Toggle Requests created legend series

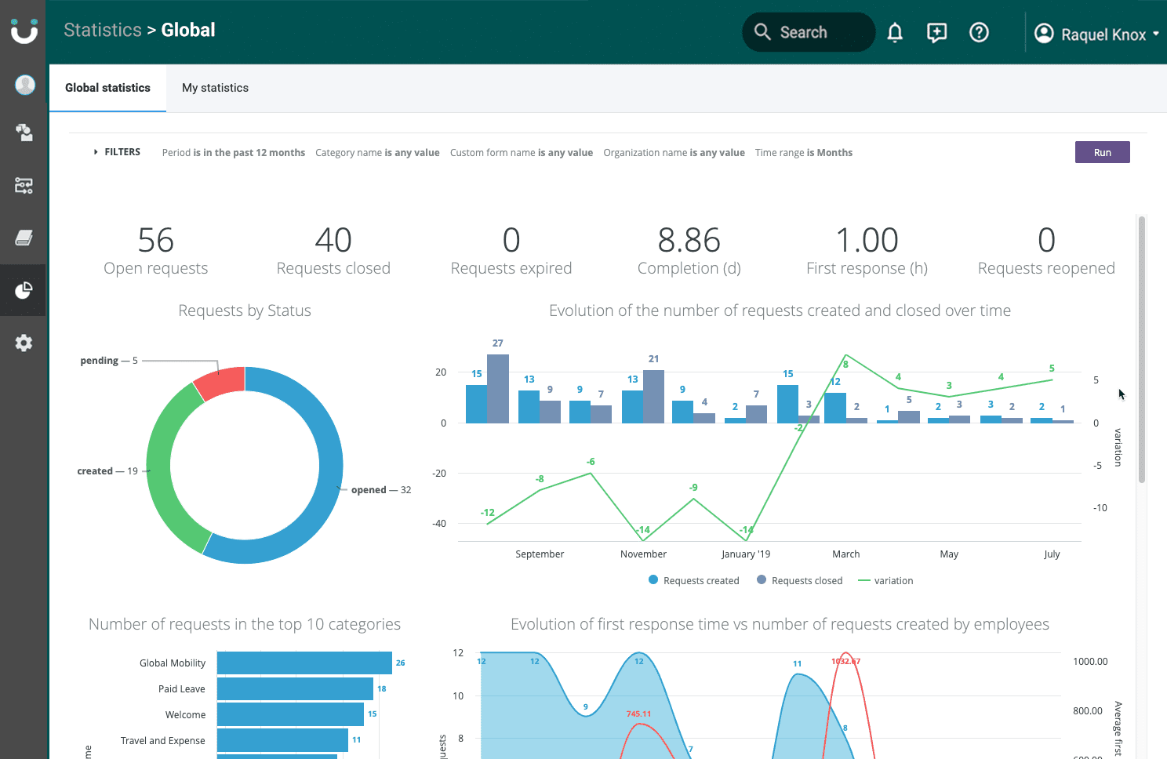(694, 580)
